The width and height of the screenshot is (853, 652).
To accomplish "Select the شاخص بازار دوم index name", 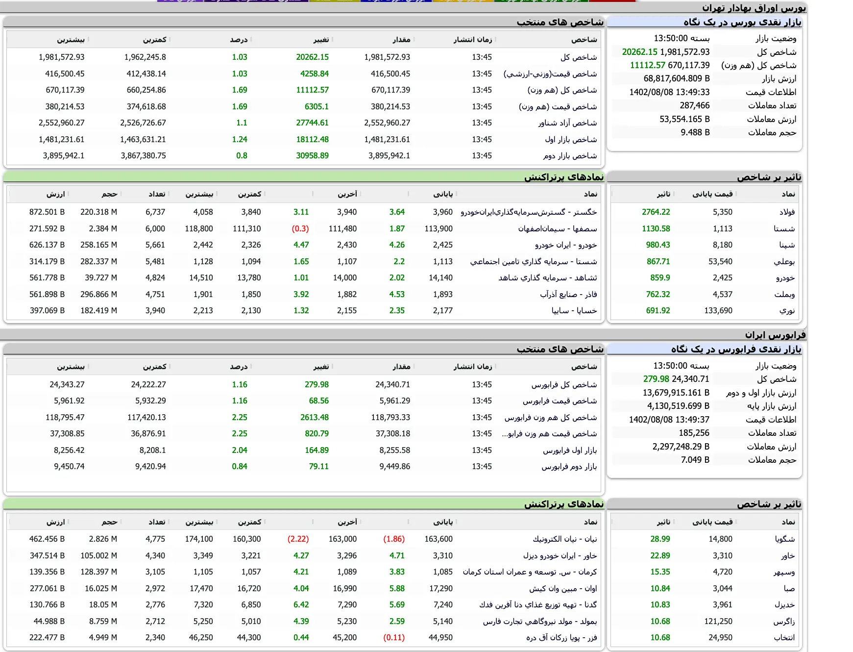I will (570, 156).
